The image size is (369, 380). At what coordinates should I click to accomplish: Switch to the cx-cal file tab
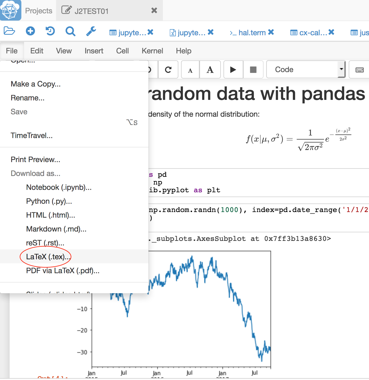click(310, 33)
